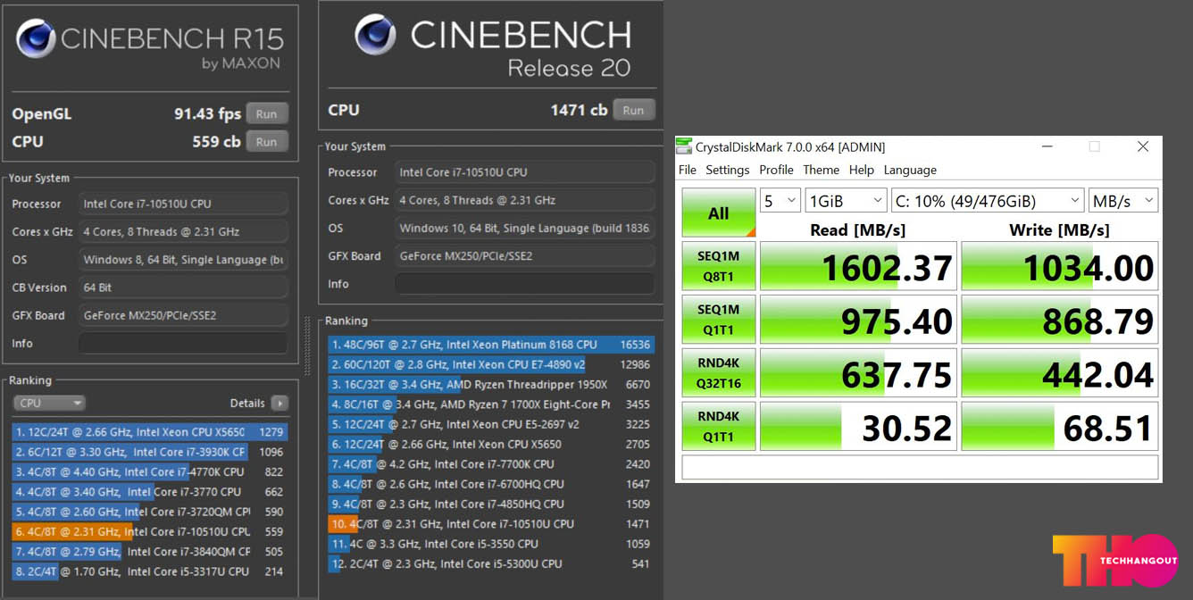Click the CB Version field showing 64 Bit
Screen dimensions: 1193x600
(183, 287)
